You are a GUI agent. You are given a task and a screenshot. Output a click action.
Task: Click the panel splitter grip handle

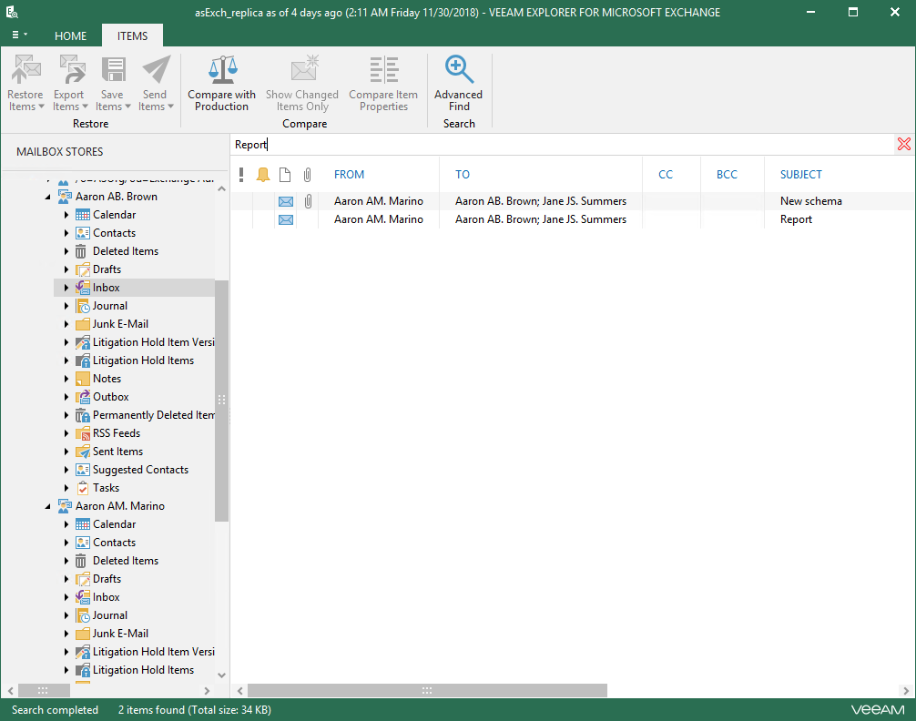pos(229,415)
